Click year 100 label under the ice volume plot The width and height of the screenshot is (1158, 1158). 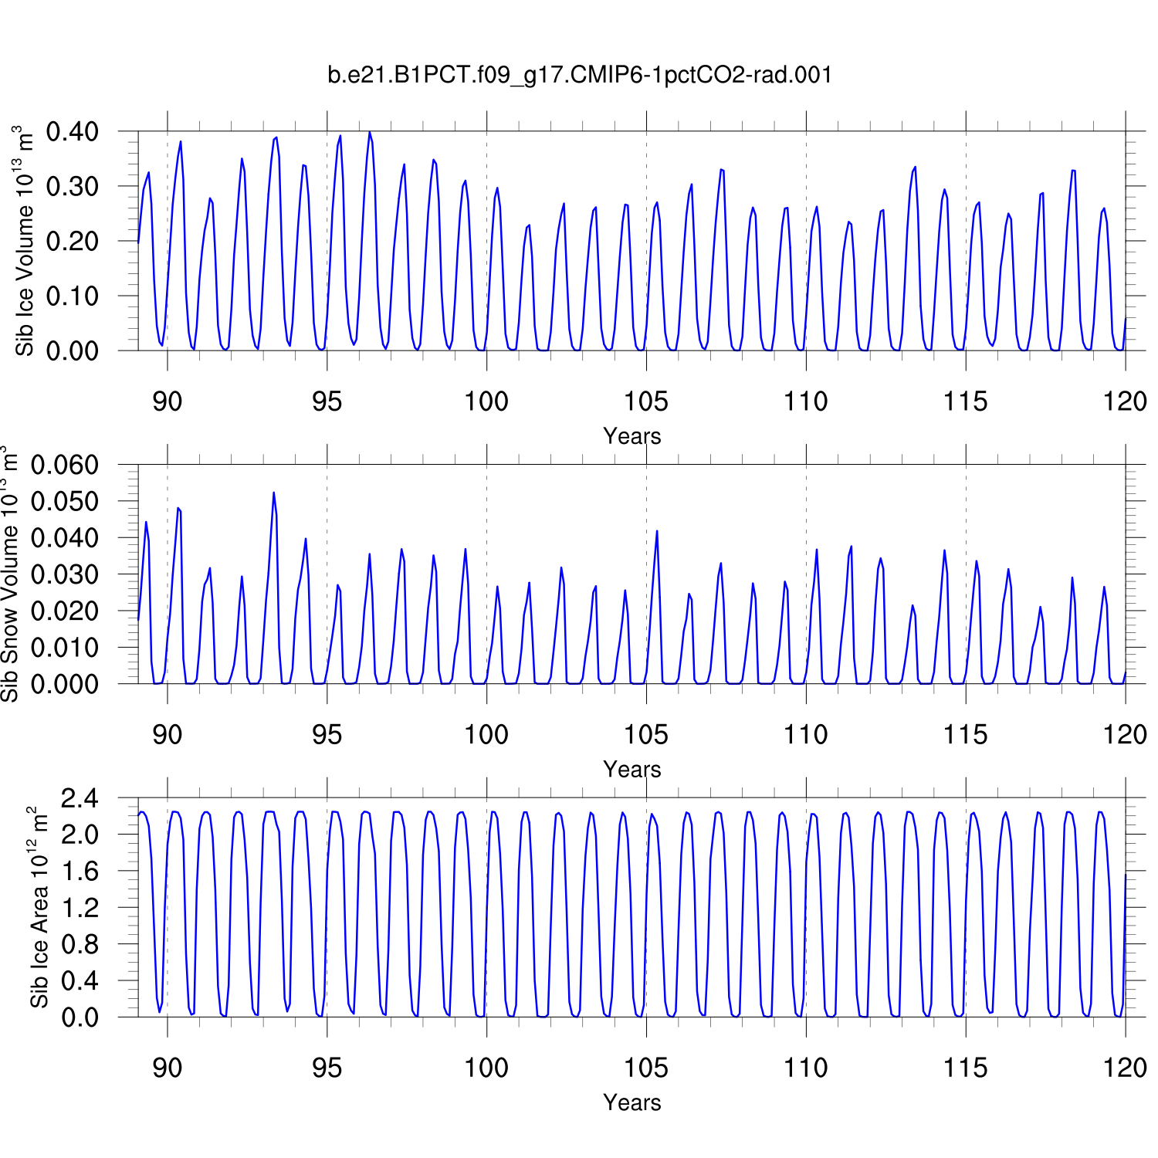point(486,401)
